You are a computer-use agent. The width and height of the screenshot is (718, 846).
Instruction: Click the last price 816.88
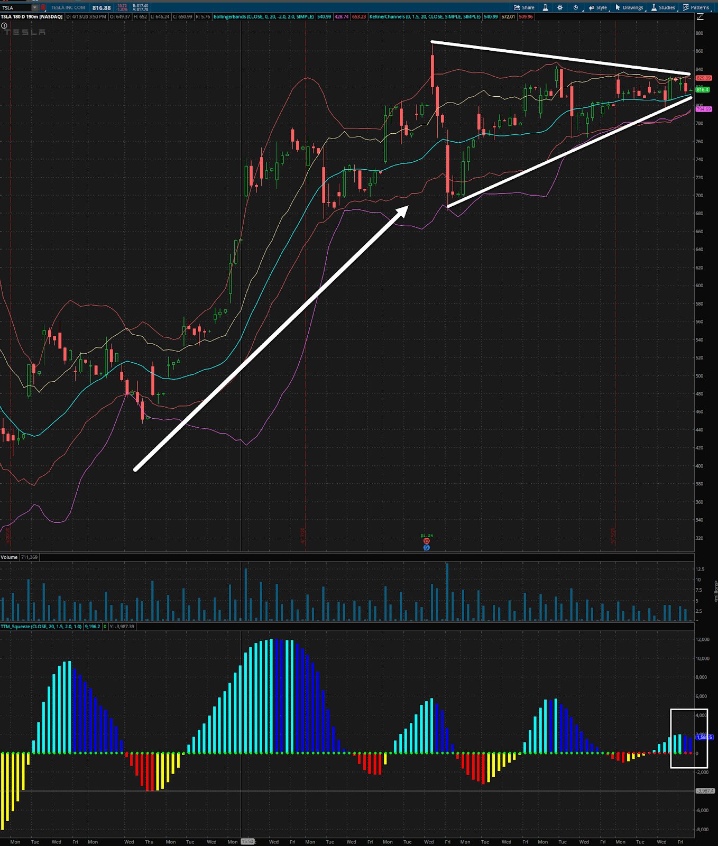click(x=102, y=7)
